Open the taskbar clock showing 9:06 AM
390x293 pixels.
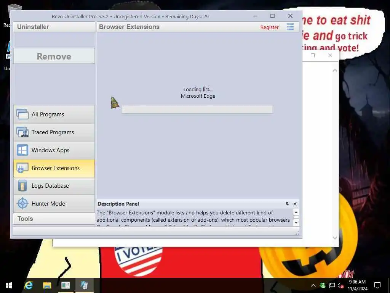(357, 285)
